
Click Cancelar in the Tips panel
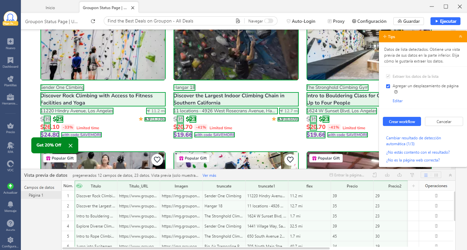[x=444, y=121]
